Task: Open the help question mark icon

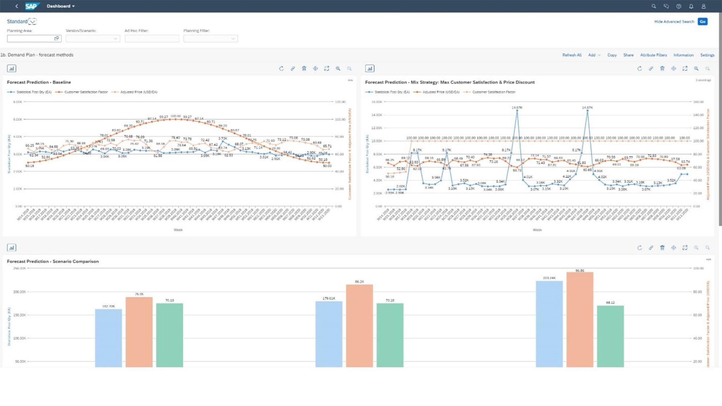Action: [x=678, y=6]
